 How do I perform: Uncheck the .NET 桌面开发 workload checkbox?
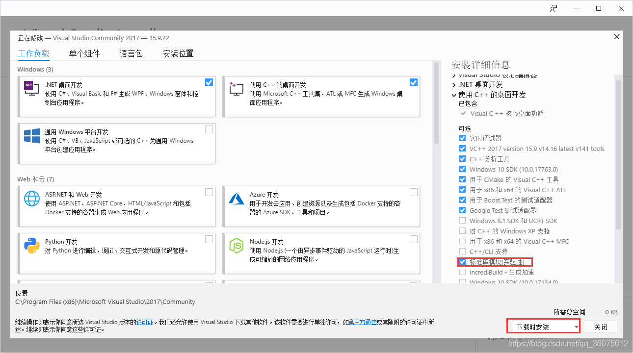click(x=209, y=82)
